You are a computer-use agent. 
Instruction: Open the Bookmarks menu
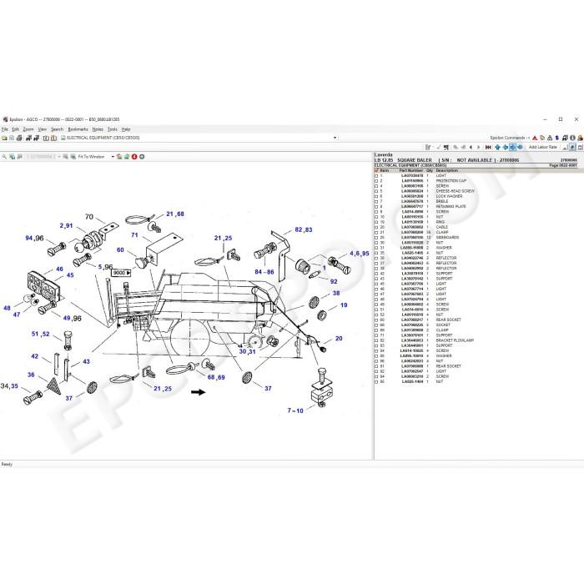(78, 129)
